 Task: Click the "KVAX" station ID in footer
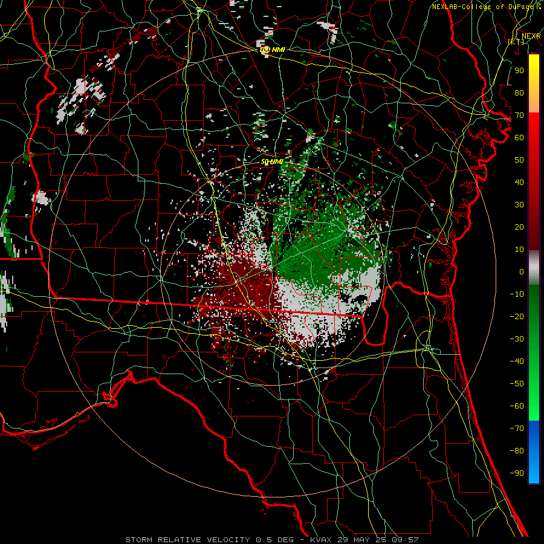(321, 540)
